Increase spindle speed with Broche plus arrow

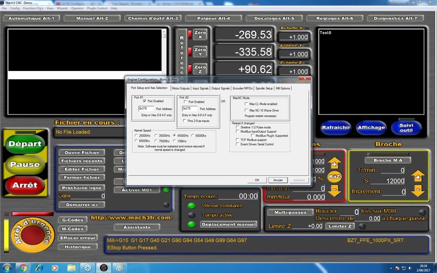(418, 176)
